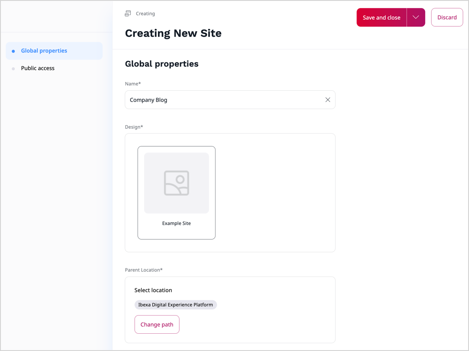This screenshot has width=469, height=351.
Task: Click the Ibexa Digital Experience Platform location chip
Action: (176, 305)
